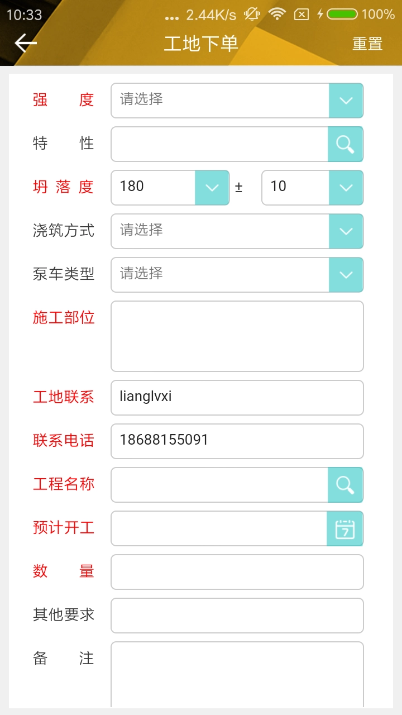Expand the 强度 dropdown
The width and height of the screenshot is (402, 715).
pyautogui.click(x=346, y=101)
